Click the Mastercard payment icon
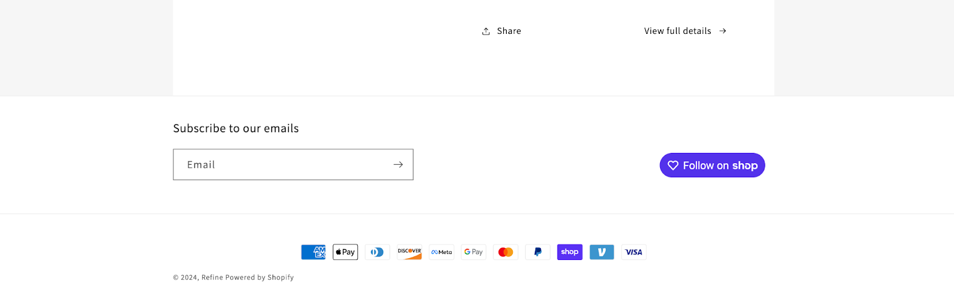 pyautogui.click(x=506, y=252)
